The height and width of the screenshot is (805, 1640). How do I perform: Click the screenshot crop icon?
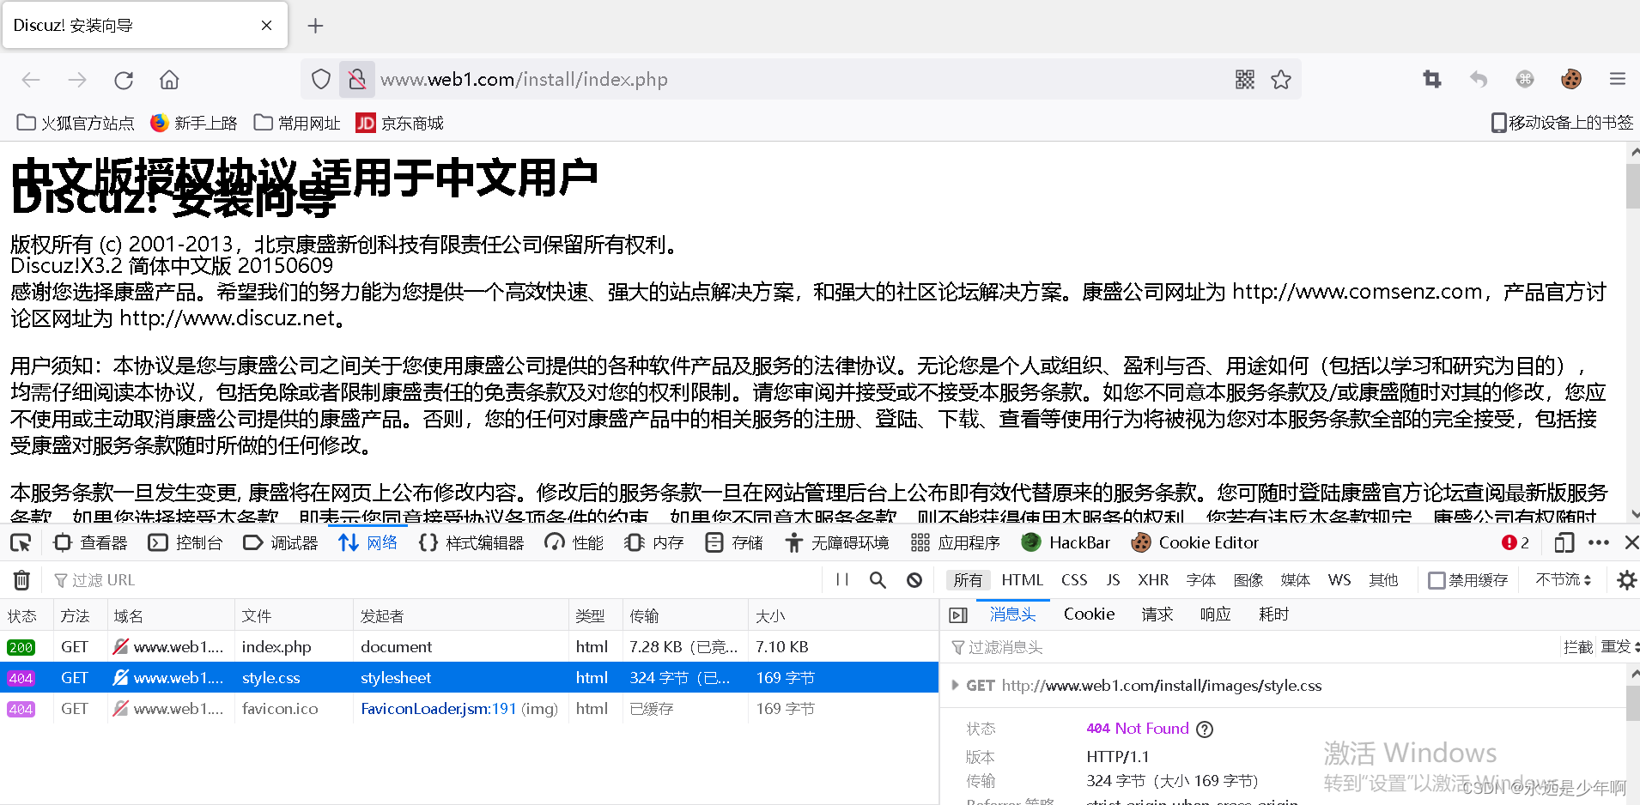[1432, 80]
